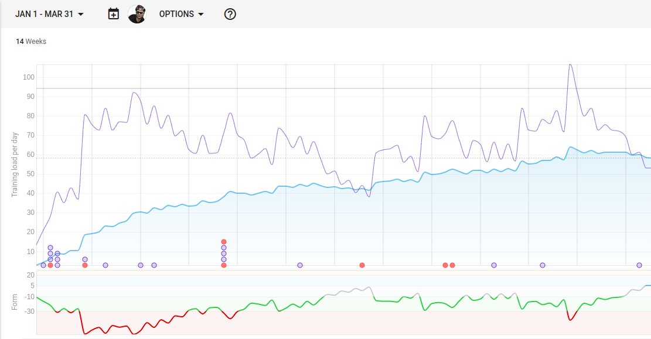651x339 pixels.
Task: Click the lone red marker between the stack and red pair
Action: 362,265
